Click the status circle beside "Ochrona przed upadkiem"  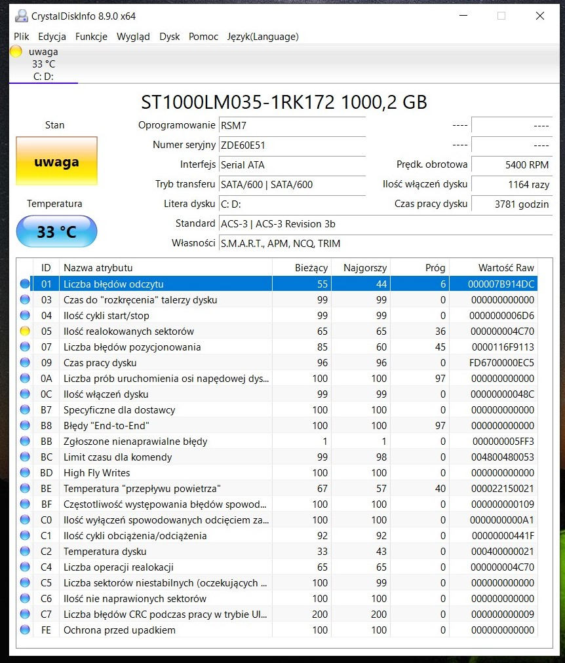[25, 630]
